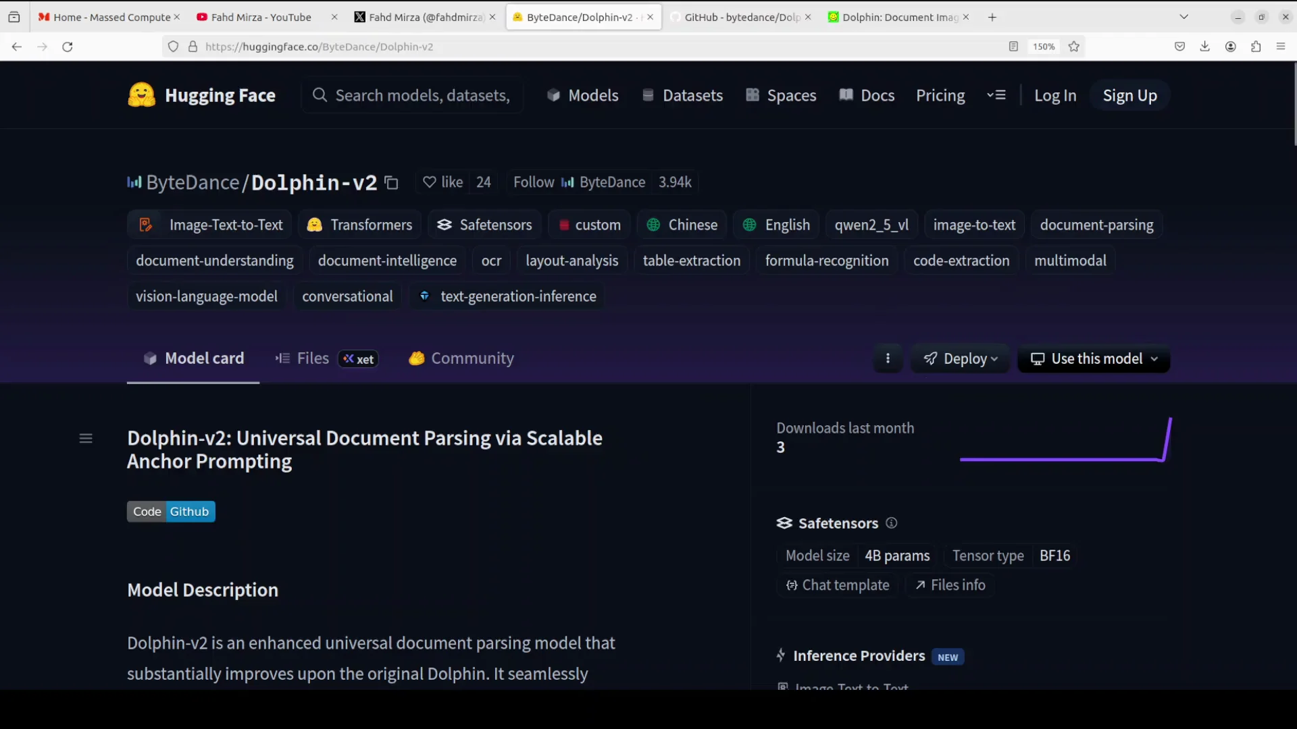Click the 150% zoom level control
This screenshot has height=729, width=1297.
coord(1044,47)
